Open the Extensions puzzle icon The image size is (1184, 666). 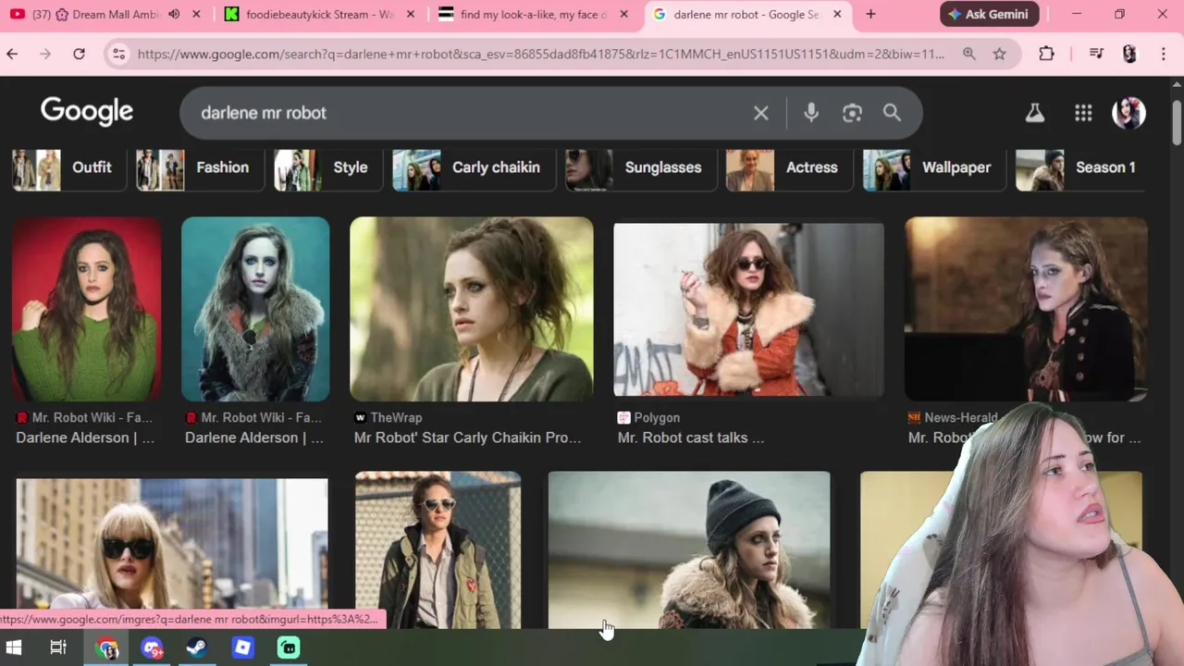tap(1046, 54)
